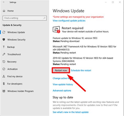Click the Recovery clock icon

tap(4, 62)
